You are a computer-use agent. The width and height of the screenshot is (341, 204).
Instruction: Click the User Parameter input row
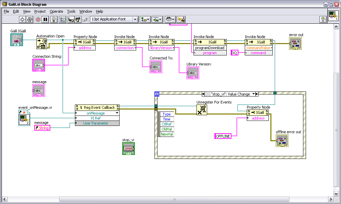click(97, 123)
